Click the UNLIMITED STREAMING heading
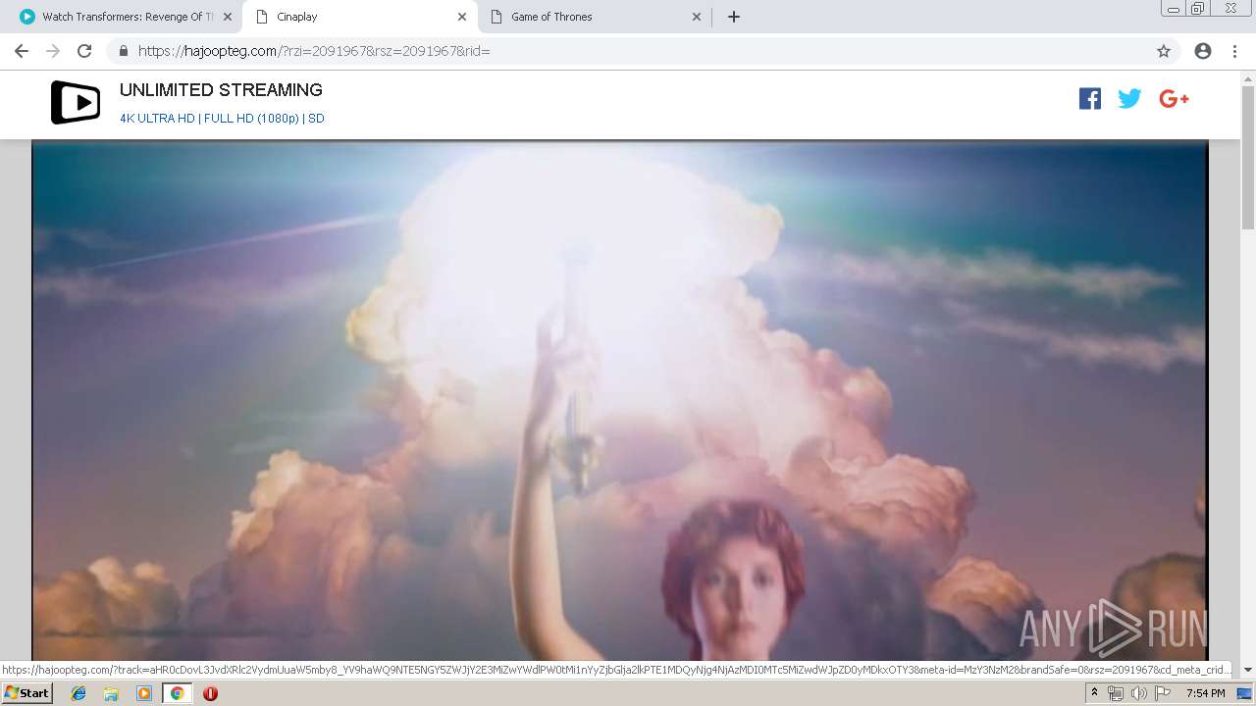1256x706 pixels. click(221, 90)
